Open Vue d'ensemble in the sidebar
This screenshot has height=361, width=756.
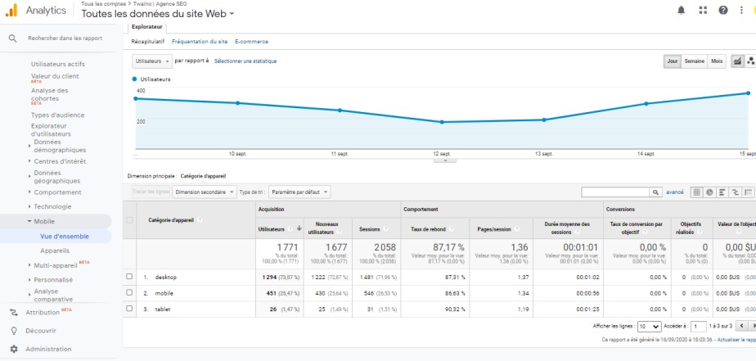tap(65, 237)
